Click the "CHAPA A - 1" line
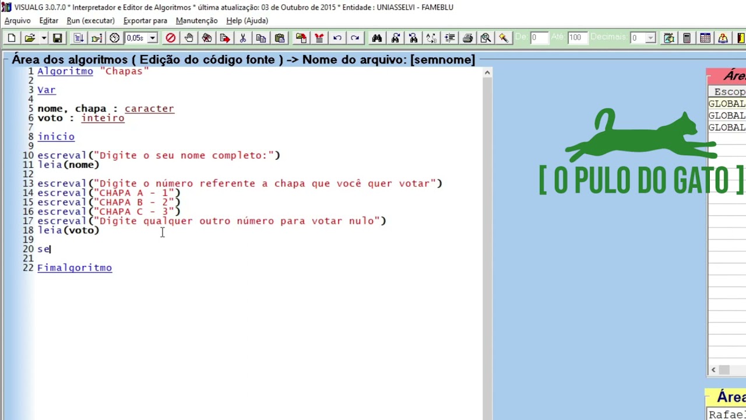Viewport: 746px width, 420px height. (x=109, y=192)
